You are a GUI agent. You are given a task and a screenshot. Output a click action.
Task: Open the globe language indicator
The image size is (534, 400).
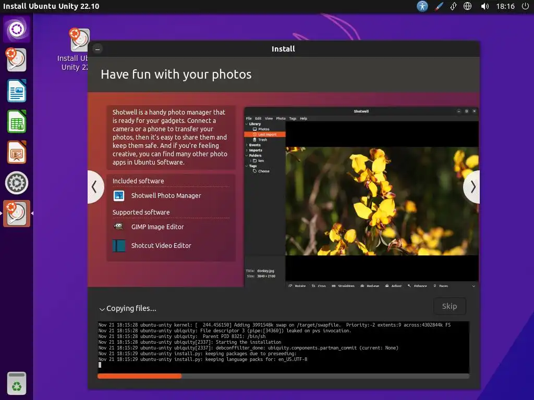468,6
